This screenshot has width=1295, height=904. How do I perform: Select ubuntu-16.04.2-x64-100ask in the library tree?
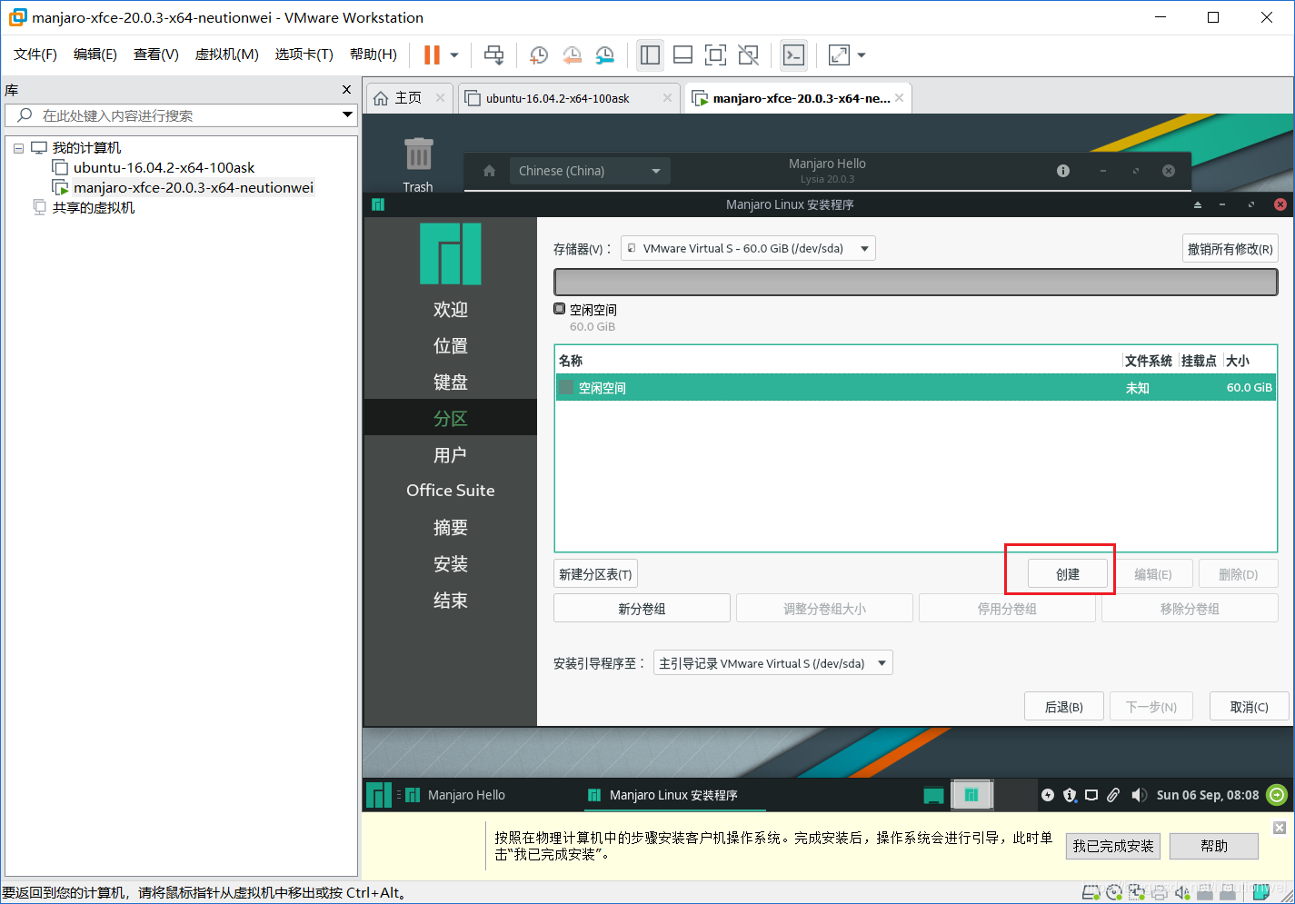164,168
